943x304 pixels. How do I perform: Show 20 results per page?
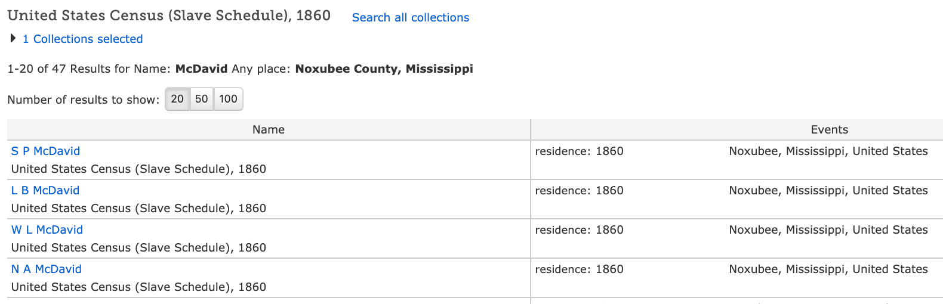click(x=177, y=99)
